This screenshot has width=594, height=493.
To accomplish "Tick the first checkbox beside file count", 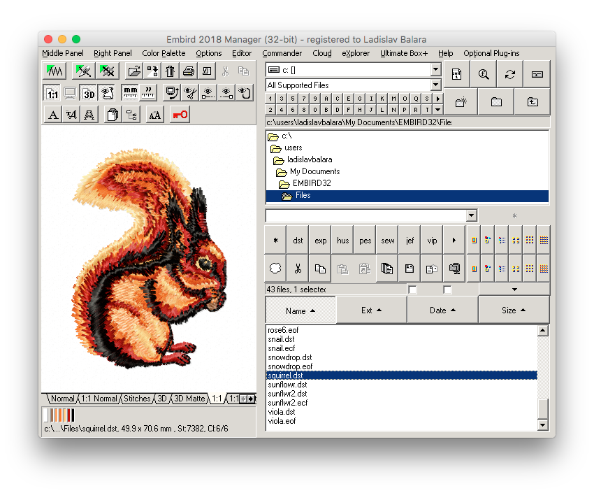I will (413, 290).
